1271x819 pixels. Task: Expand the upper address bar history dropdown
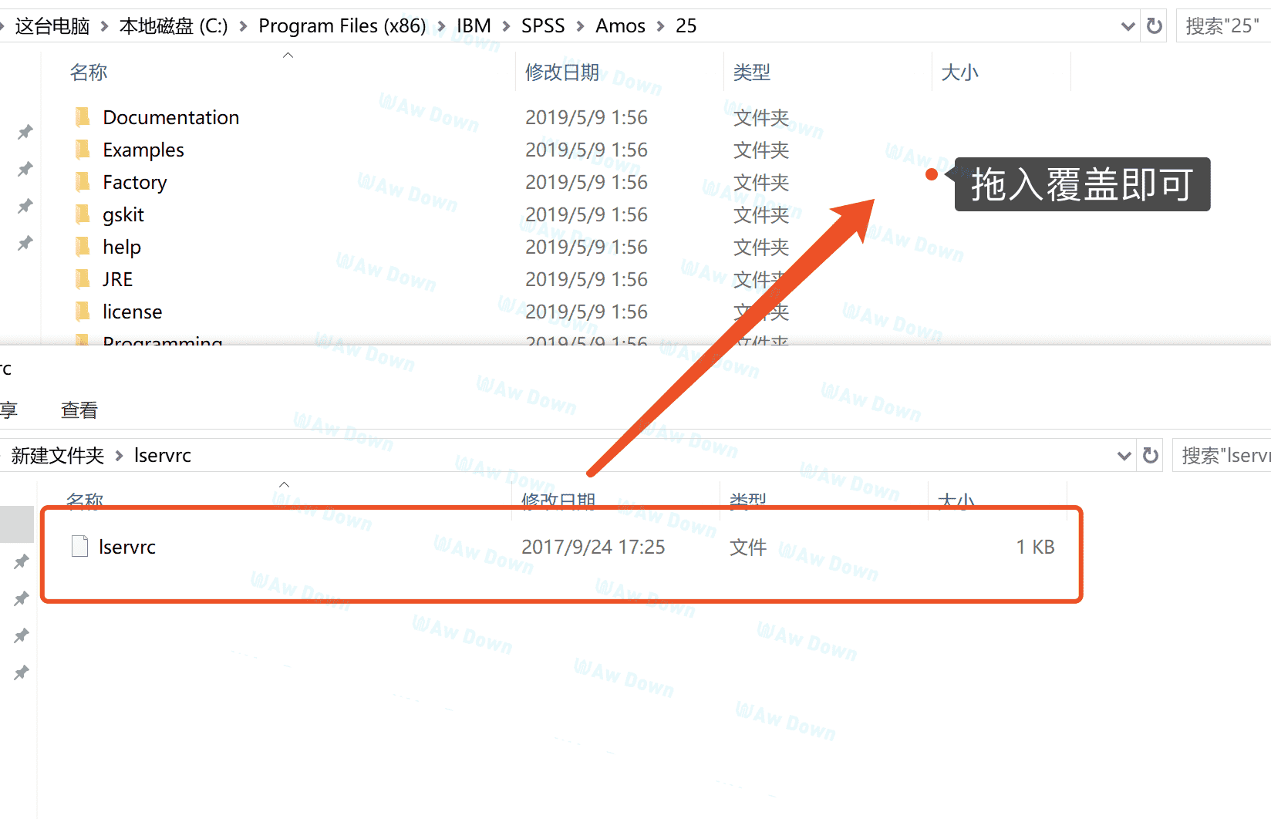tap(1128, 26)
